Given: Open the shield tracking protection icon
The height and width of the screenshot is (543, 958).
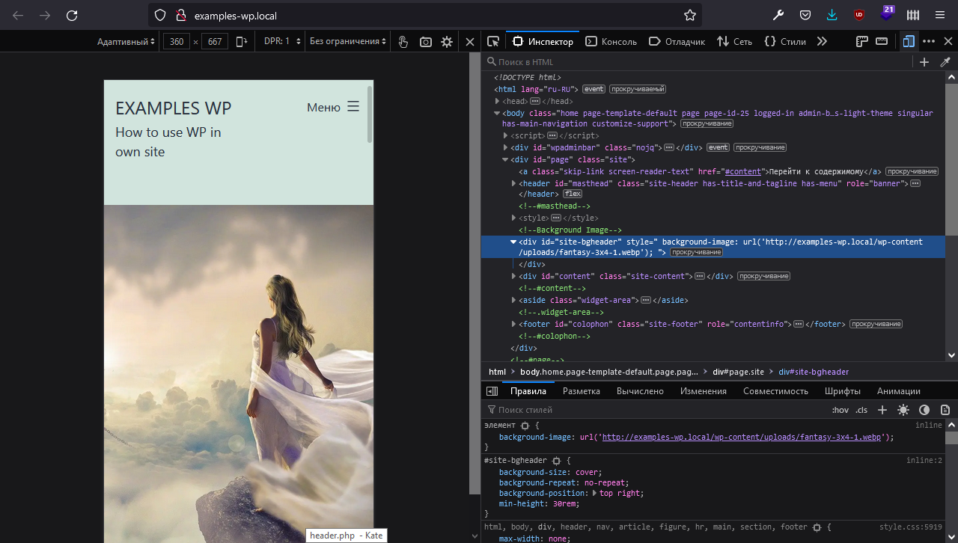Looking at the screenshot, I should point(160,15).
